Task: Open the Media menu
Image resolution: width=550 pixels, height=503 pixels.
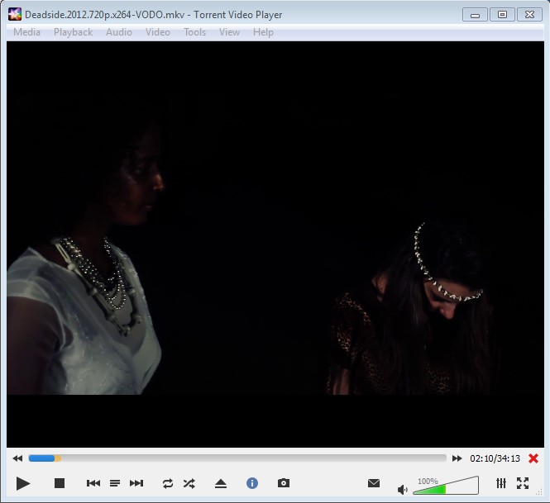Action: (x=26, y=32)
